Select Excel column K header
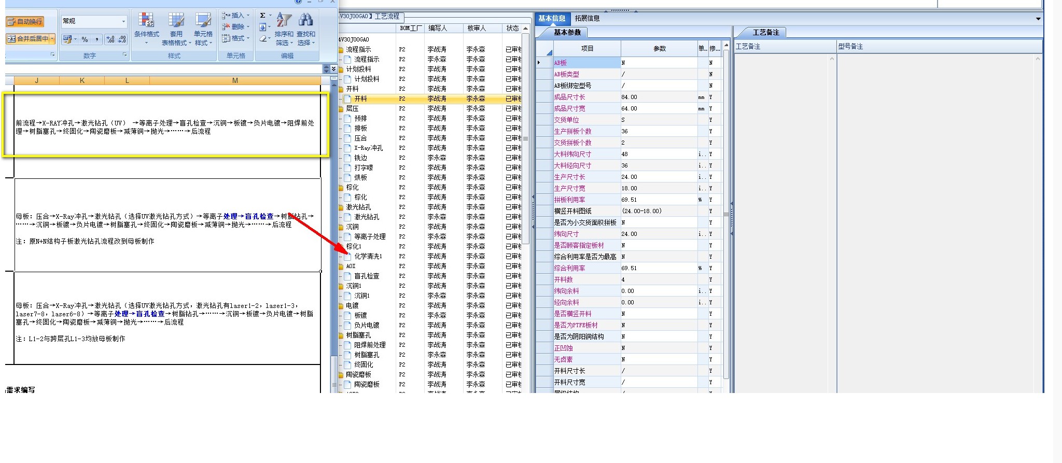1062x463 pixels. tap(82, 80)
